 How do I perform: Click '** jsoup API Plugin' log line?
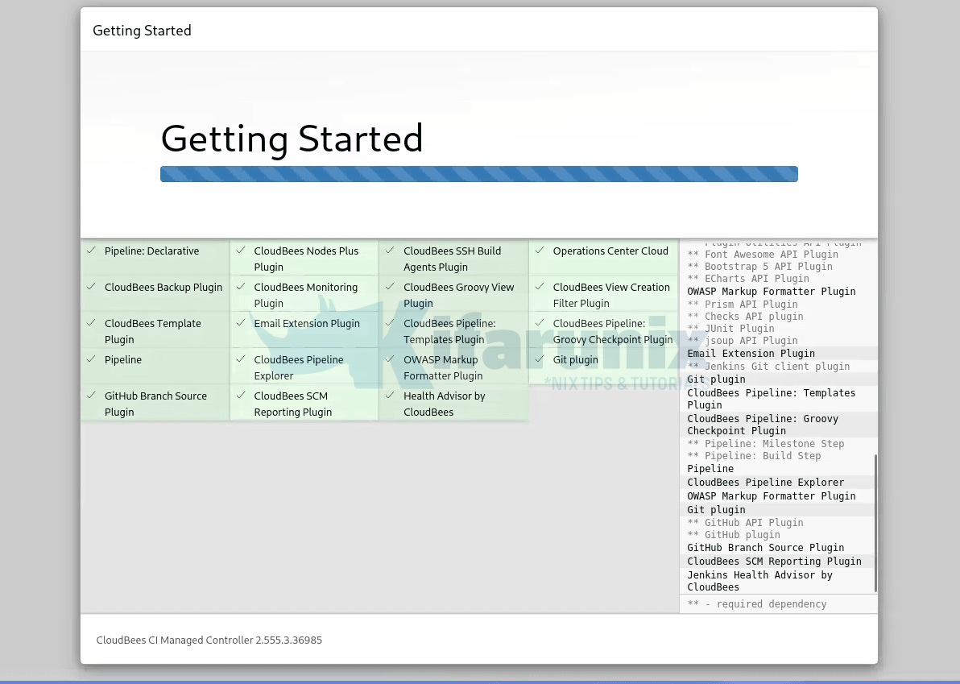point(742,341)
